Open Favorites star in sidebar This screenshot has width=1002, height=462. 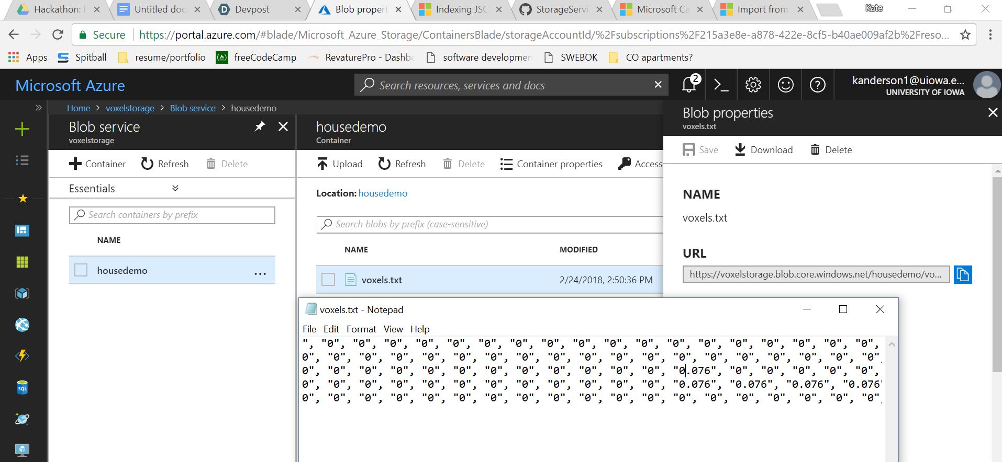[23, 199]
